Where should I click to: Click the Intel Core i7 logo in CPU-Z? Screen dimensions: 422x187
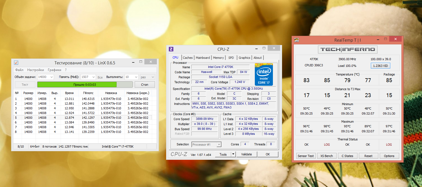point(264,74)
